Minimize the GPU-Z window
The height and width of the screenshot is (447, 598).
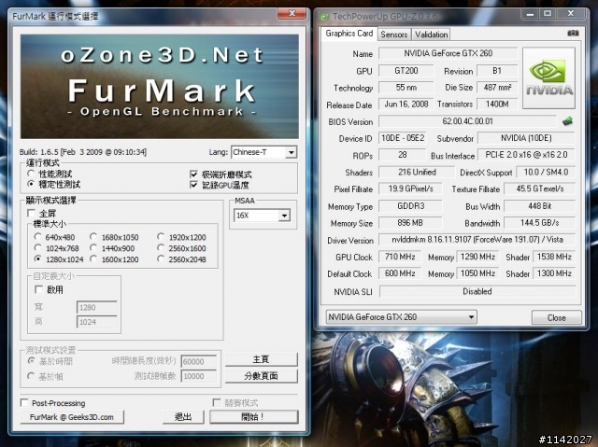click(x=530, y=14)
